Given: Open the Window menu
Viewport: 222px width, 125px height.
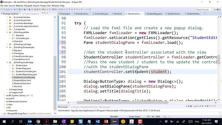Looking at the screenshot, I should click(55, 6).
